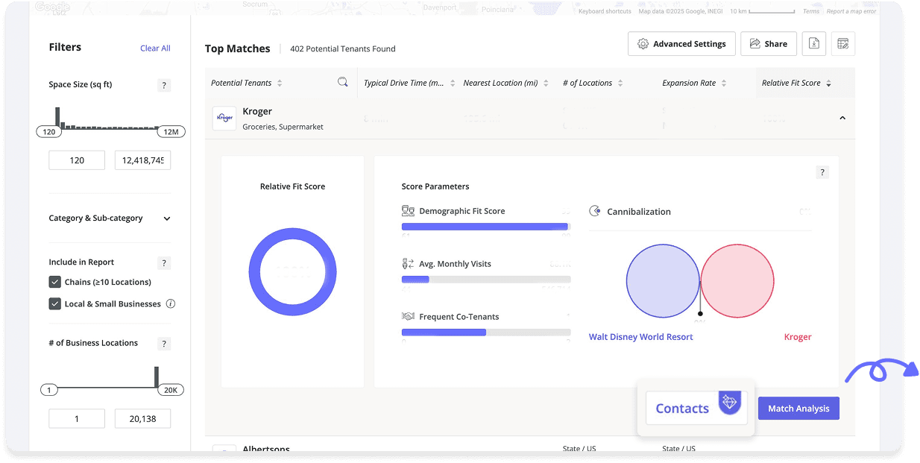Open the table layout settings icon
The image size is (920, 463).
point(843,44)
